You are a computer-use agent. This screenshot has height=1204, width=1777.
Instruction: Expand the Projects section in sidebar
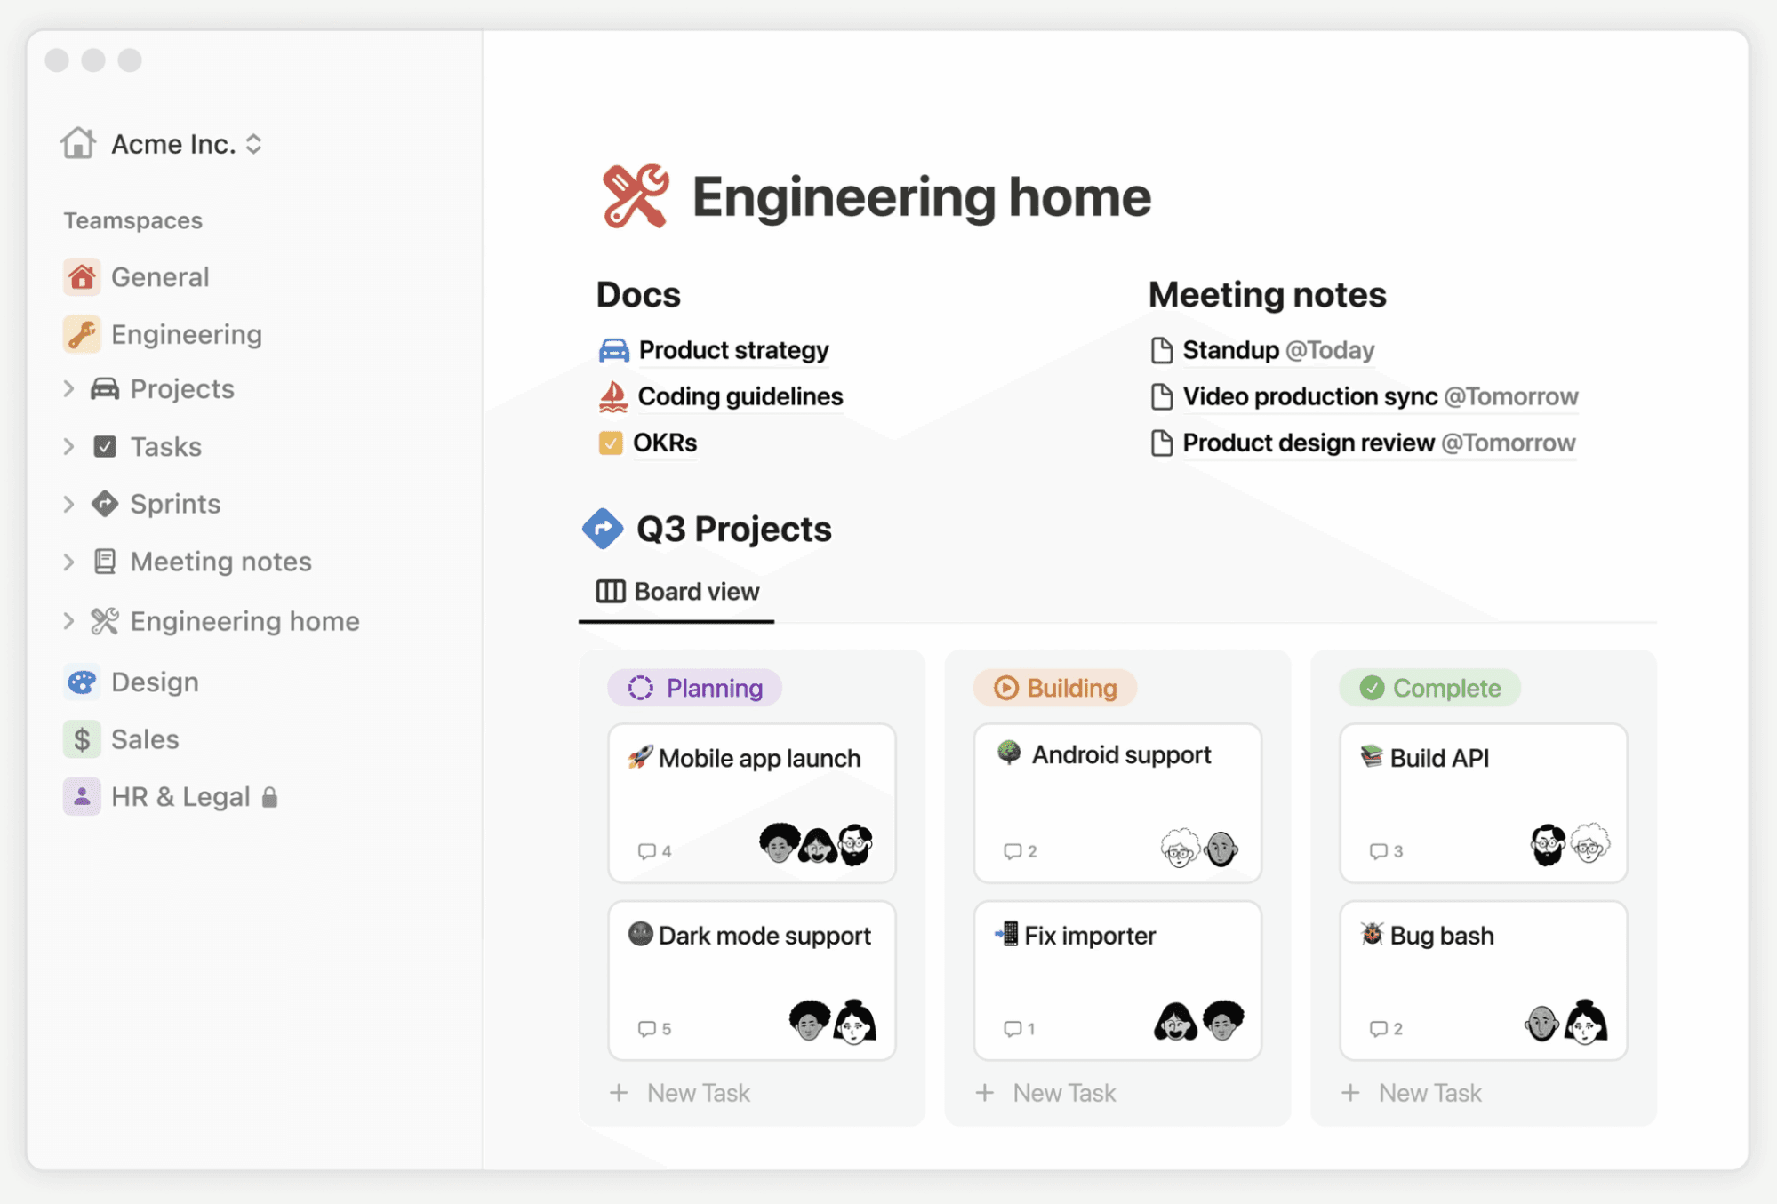click(68, 388)
